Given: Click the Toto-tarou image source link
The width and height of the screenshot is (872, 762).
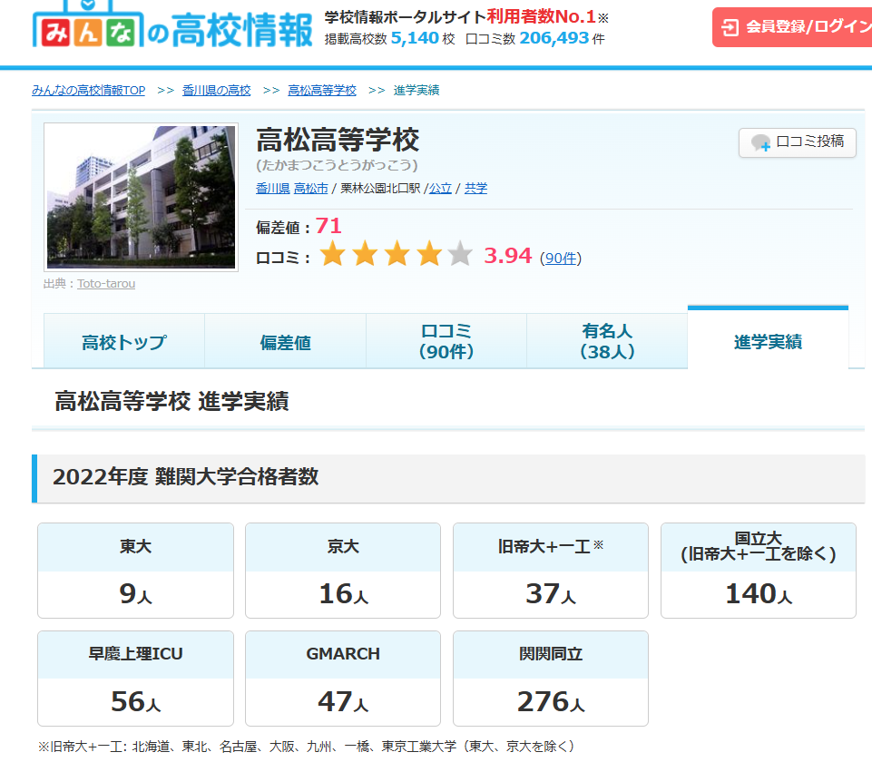Looking at the screenshot, I should click(106, 284).
